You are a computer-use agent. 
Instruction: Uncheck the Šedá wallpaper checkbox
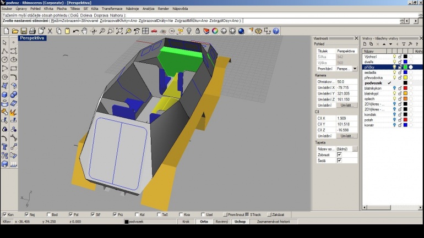coord(339,160)
